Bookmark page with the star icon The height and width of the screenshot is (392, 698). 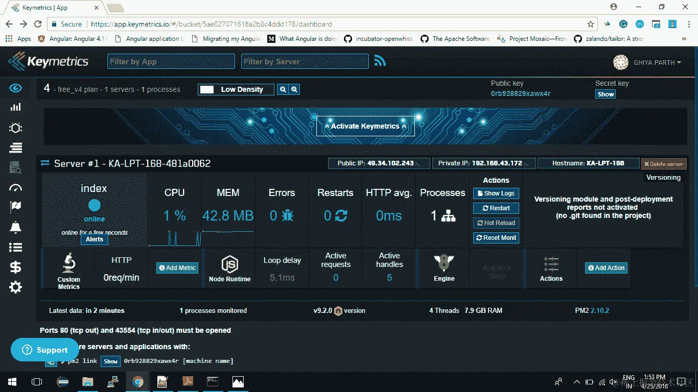(x=591, y=24)
